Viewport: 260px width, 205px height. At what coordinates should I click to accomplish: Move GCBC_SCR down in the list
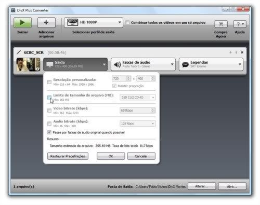coord(230,52)
